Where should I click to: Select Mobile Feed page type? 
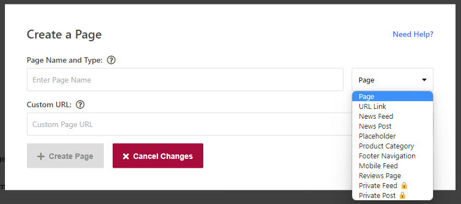[x=392, y=166]
